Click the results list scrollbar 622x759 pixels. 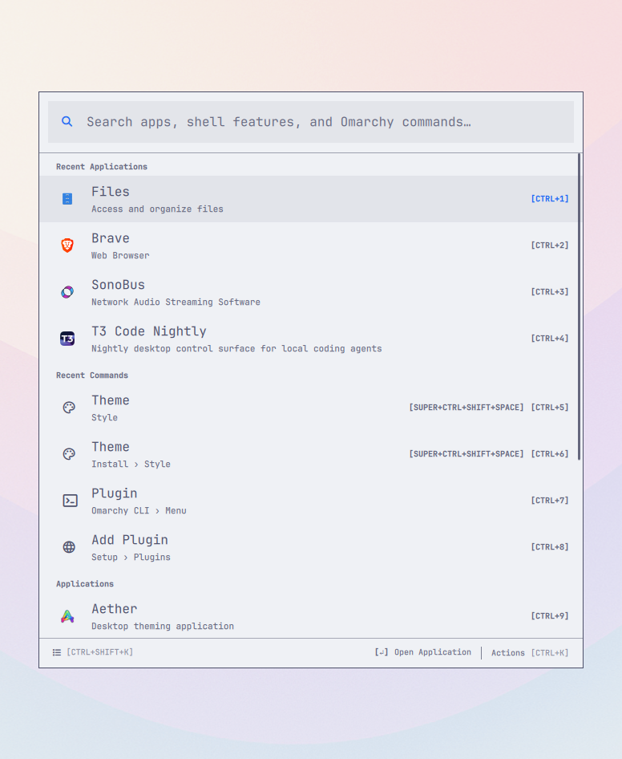(579, 307)
